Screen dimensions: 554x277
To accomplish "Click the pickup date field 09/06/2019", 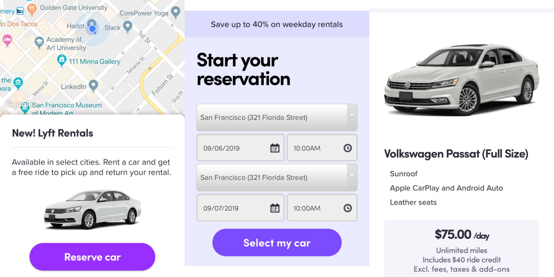I will coord(240,148).
